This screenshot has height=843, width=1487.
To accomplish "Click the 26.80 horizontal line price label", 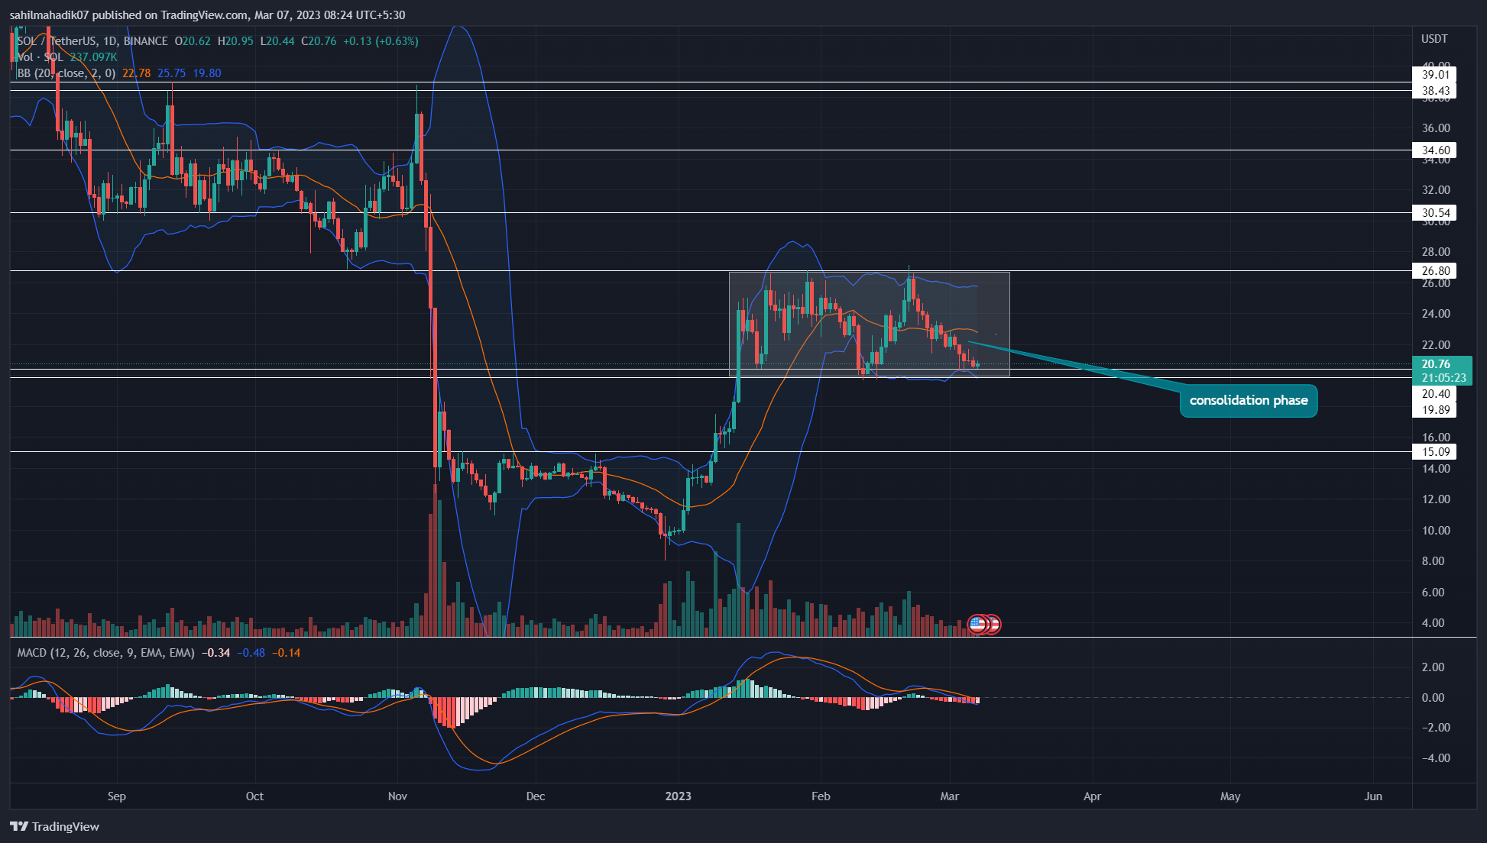I will [x=1435, y=271].
